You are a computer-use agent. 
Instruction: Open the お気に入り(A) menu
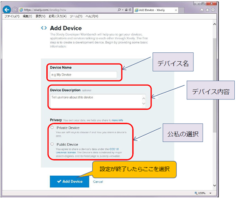coord(57,16)
